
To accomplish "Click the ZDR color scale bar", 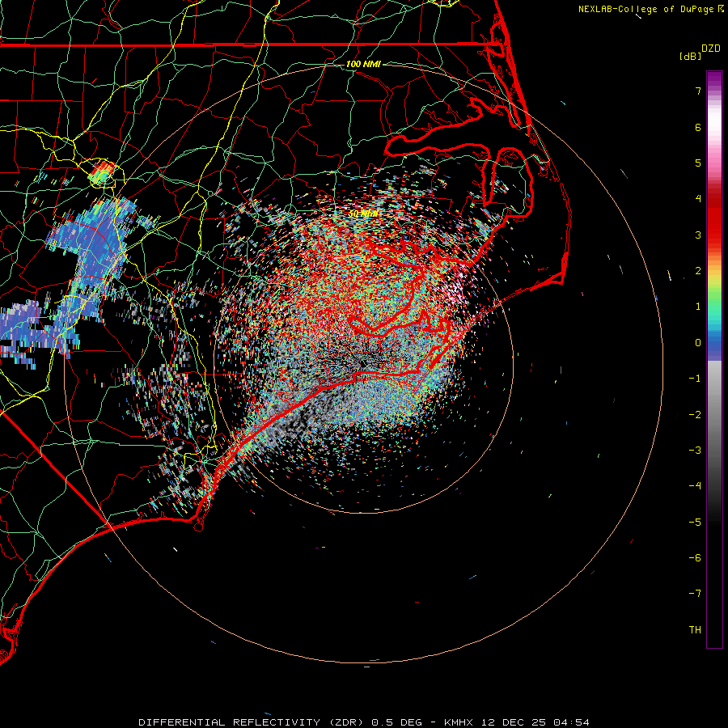I will pyautogui.click(x=714, y=359).
